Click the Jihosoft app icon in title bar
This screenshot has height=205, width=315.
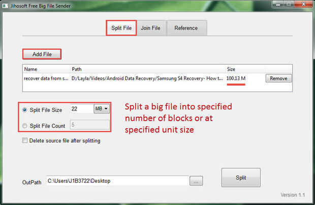coord(5,6)
